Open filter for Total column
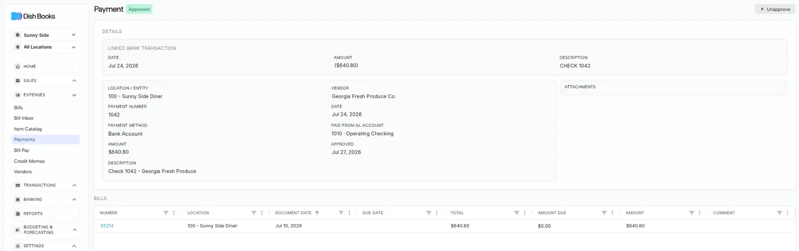The height and width of the screenshot is (251, 799). (516, 213)
